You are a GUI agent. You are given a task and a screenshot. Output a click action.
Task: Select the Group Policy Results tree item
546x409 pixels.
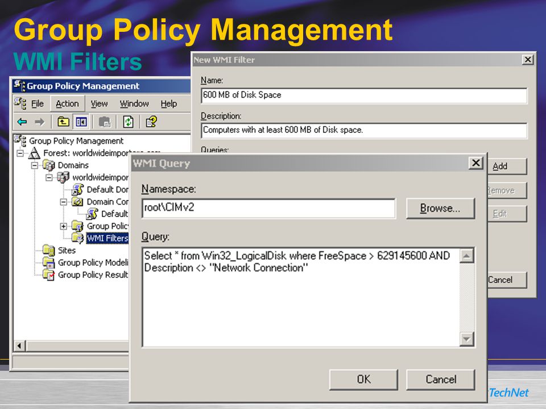(x=93, y=275)
